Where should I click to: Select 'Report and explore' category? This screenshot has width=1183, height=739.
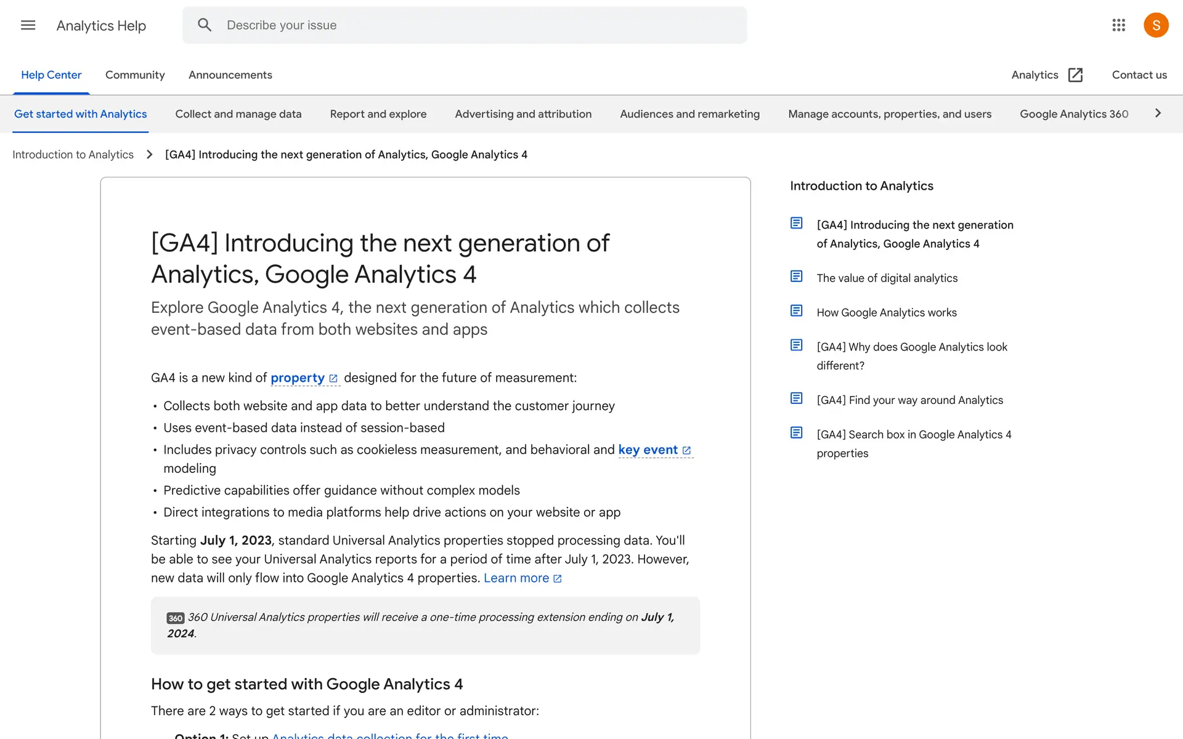[378, 114]
